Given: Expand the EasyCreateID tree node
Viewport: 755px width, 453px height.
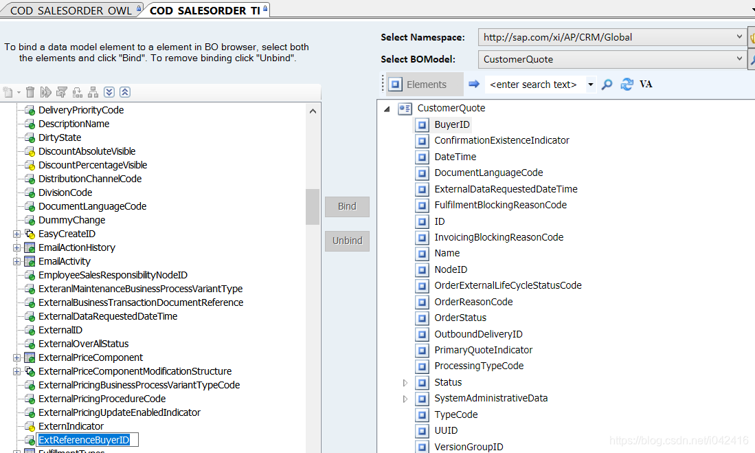Looking at the screenshot, I should coord(17,234).
